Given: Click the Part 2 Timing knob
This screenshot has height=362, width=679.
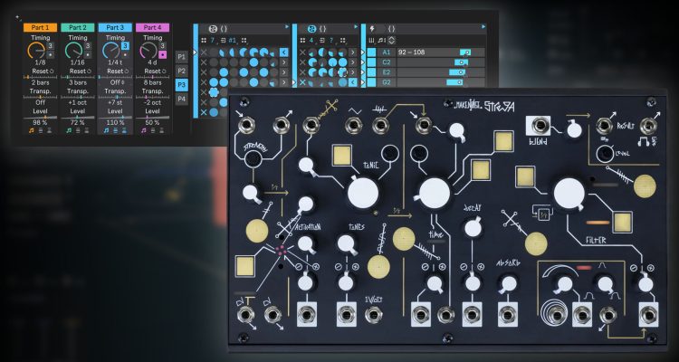Looking at the screenshot, I should pos(73,51).
